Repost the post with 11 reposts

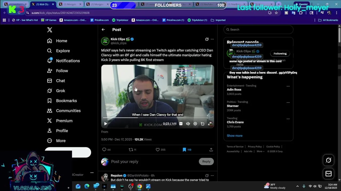[132, 150]
